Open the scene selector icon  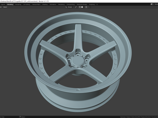152,4
